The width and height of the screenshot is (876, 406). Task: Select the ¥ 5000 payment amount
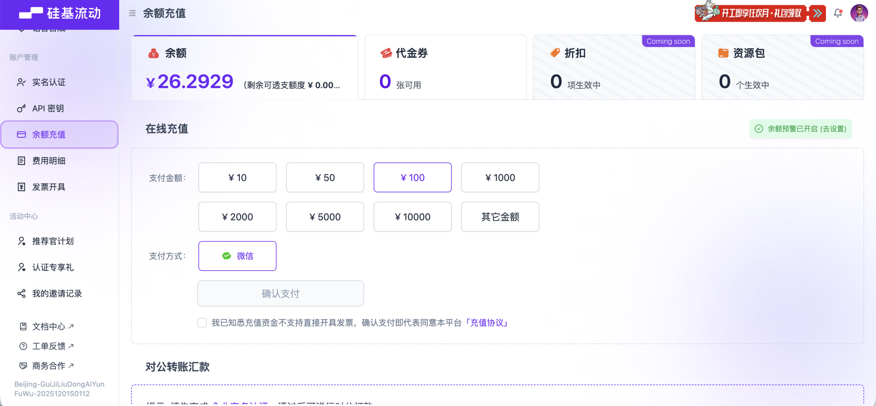tap(325, 217)
